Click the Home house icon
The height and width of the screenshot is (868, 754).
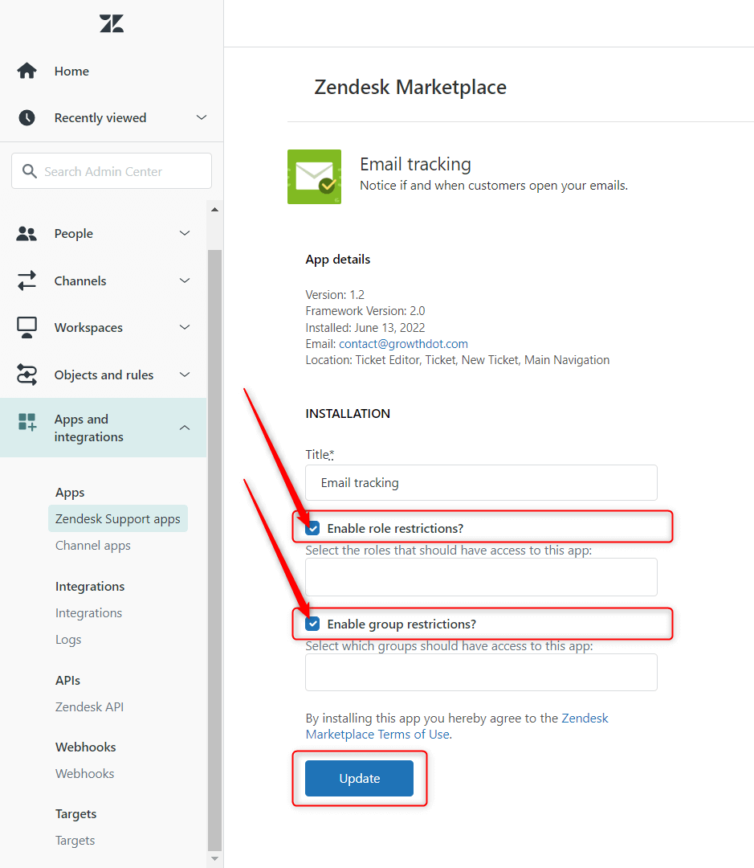tap(26, 71)
